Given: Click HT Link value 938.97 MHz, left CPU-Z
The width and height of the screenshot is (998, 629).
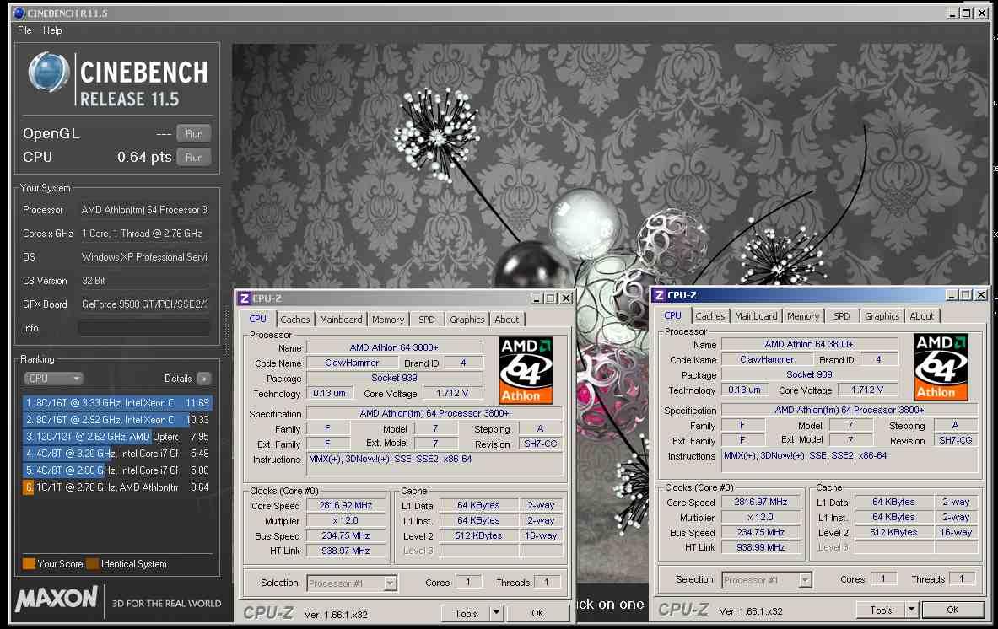Looking at the screenshot, I should [346, 551].
